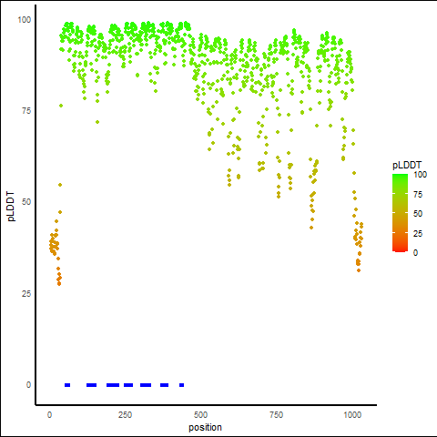Viewport: 437px width, 437px height.
Task: Click the y-axis tick label 100
Action: click(25, 20)
